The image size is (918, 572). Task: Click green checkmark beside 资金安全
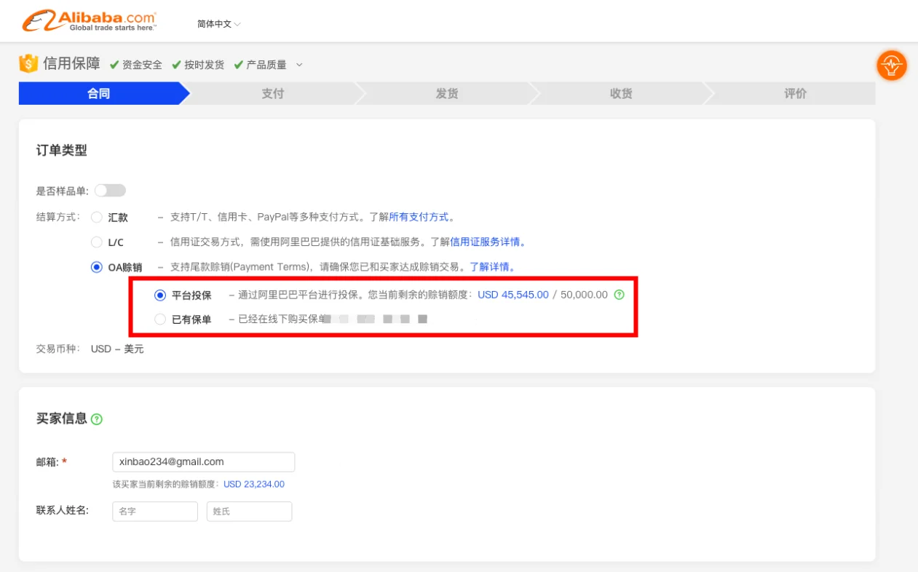pyautogui.click(x=114, y=65)
